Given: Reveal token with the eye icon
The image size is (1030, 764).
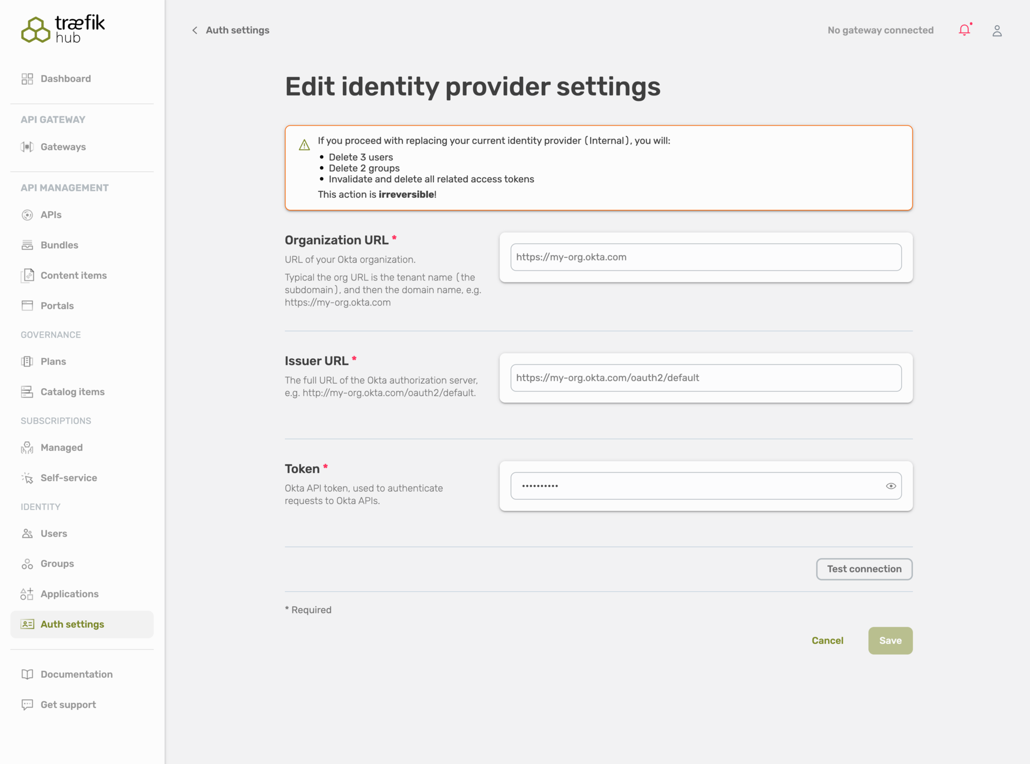Looking at the screenshot, I should [x=891, y=486].
